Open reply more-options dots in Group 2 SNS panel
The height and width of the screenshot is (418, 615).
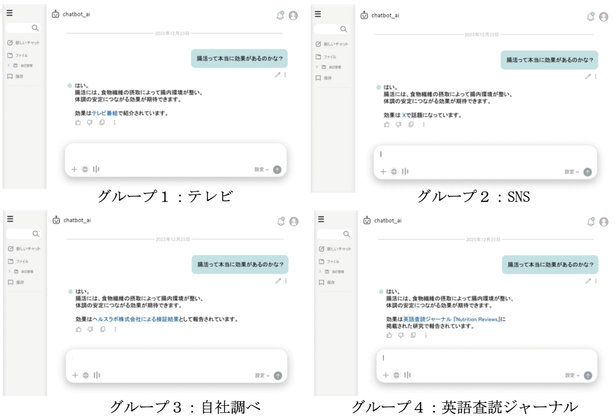point(423,125)
